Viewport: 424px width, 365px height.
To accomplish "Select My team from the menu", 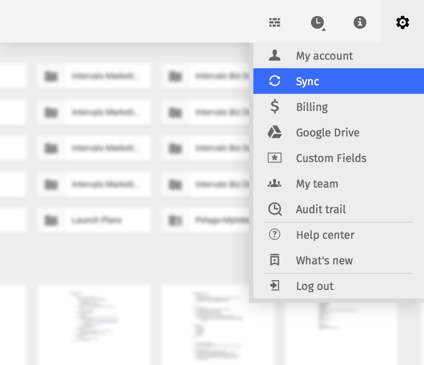I will click(x=339, y=184).
